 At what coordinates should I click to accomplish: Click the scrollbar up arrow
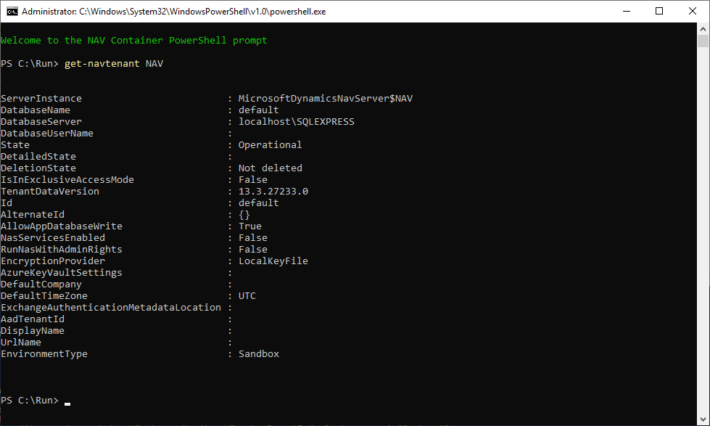click(x=702, y=30)
